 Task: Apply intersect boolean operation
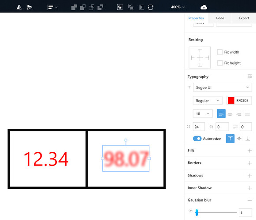click(x=92, y=7)
